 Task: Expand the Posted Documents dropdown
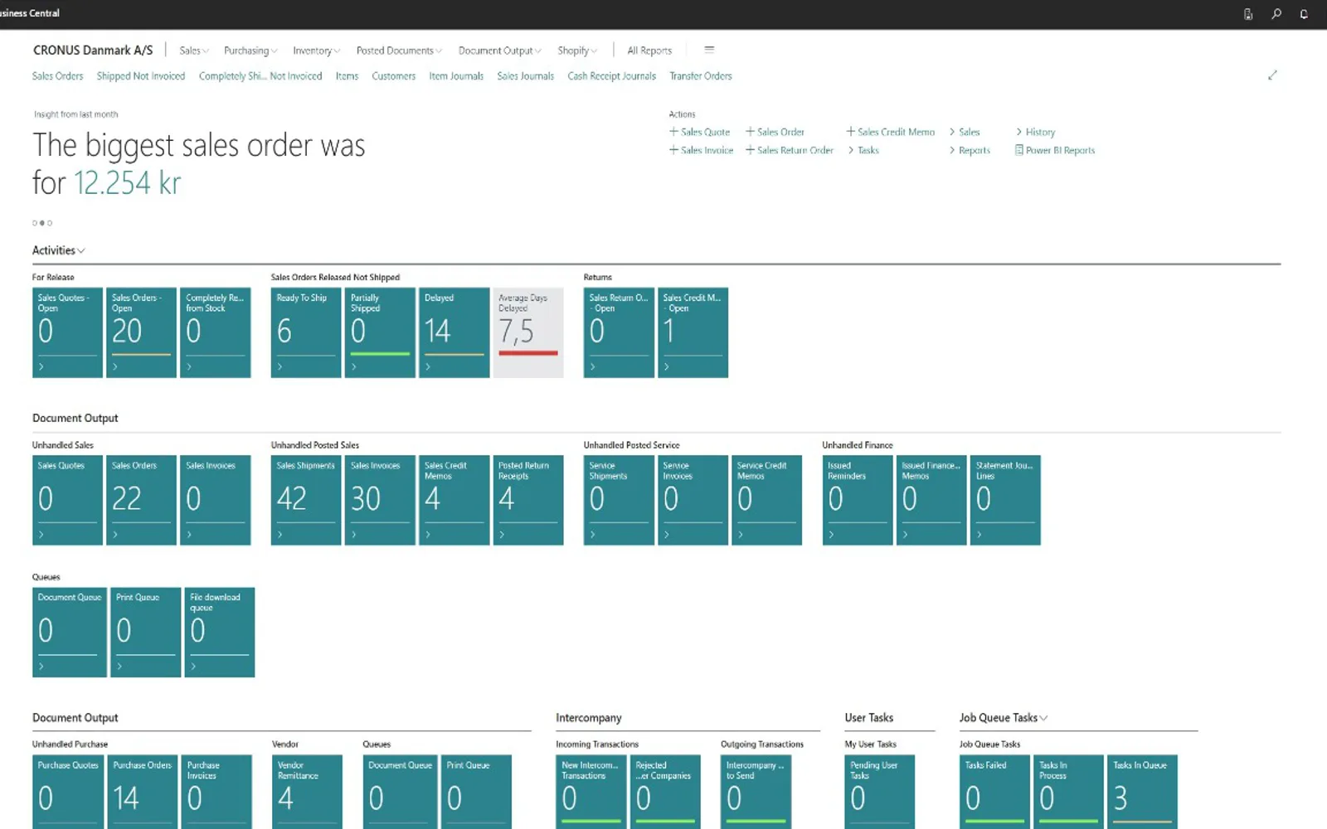[x=399, y=51]
